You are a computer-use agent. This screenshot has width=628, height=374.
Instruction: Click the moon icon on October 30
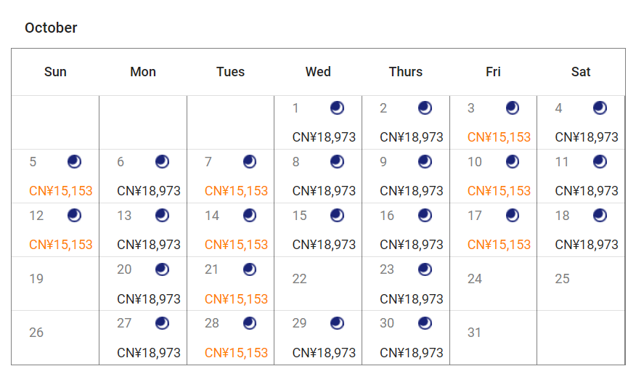tap(425, 323)
